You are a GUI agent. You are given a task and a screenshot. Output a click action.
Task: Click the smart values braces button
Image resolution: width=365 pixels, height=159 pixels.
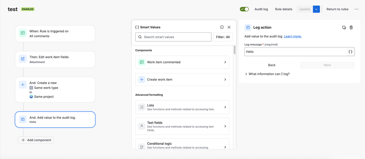(x=350, y=52)
